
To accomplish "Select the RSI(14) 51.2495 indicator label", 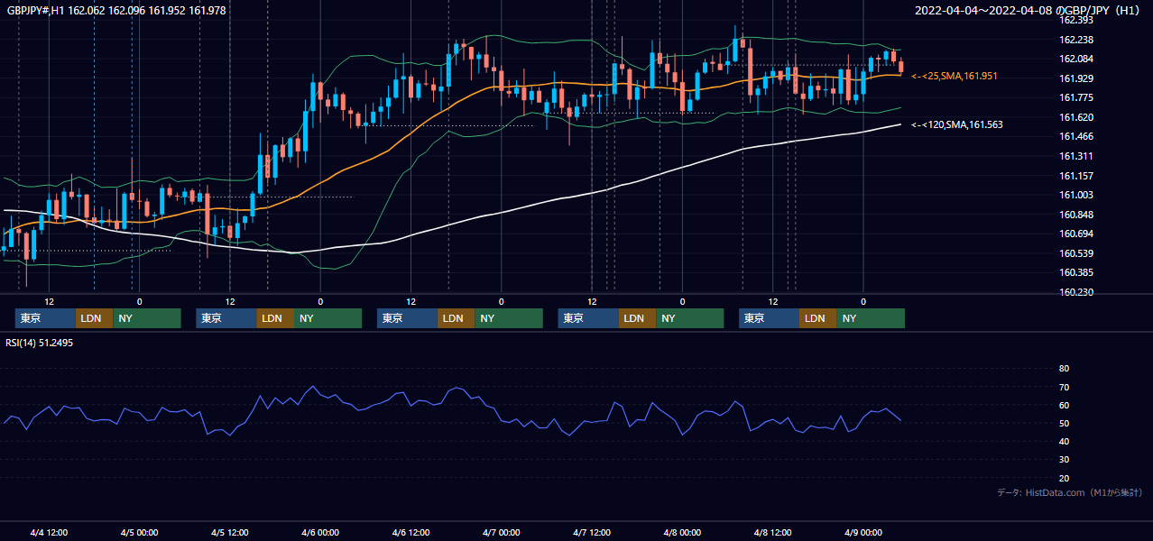I will coord(40,342).
